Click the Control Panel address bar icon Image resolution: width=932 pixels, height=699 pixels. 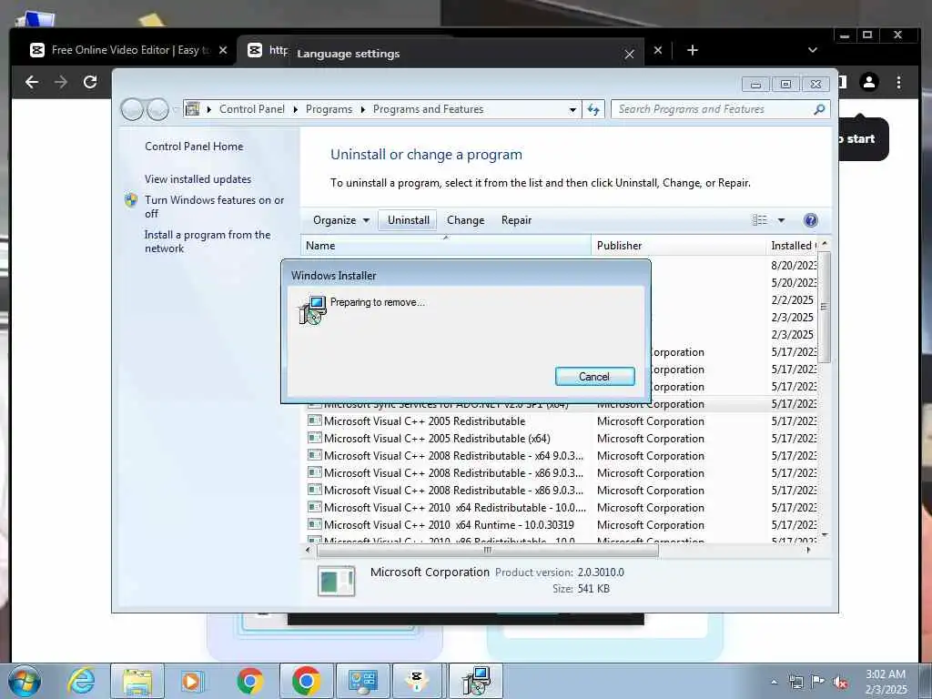tap(193, 109)
